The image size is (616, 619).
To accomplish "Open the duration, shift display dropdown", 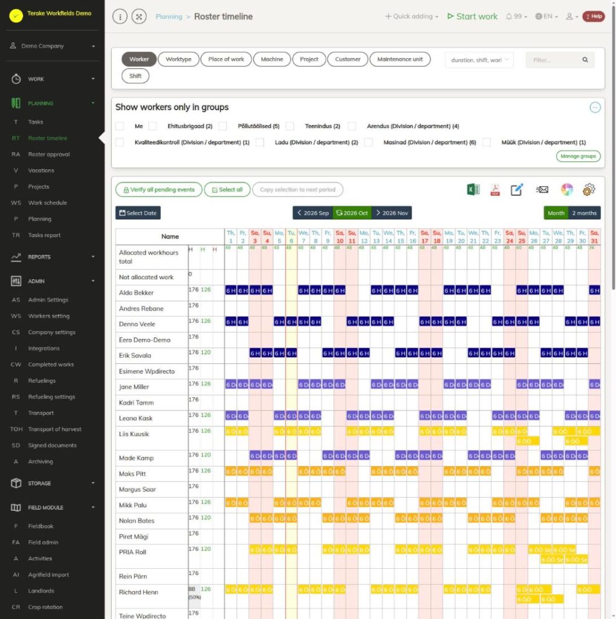I will pyautogui.click(x=479, y=60).
